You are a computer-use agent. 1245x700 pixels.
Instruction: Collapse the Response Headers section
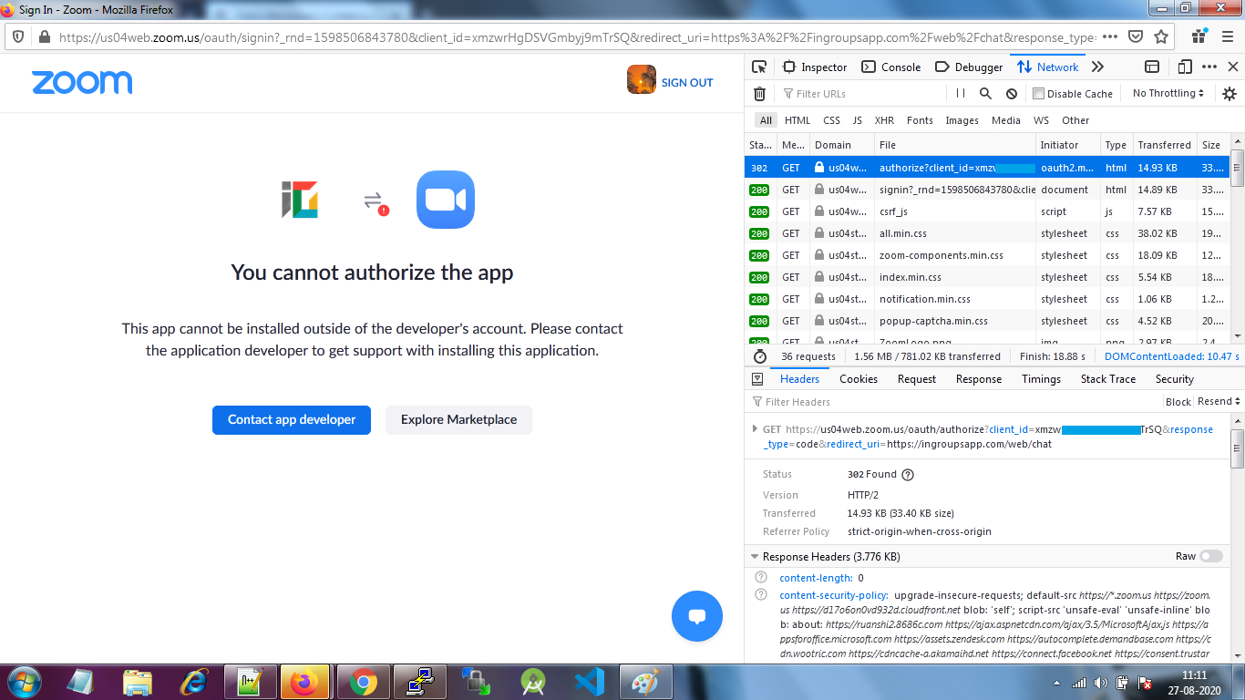(x=755, y=557)
